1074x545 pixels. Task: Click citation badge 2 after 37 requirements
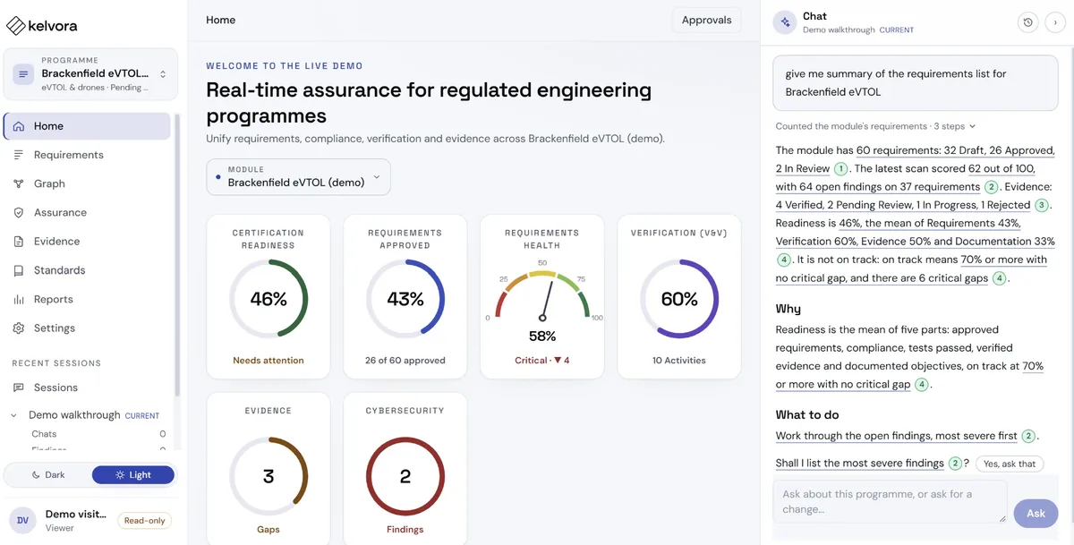pyautogui.click(x=991, y=187)
